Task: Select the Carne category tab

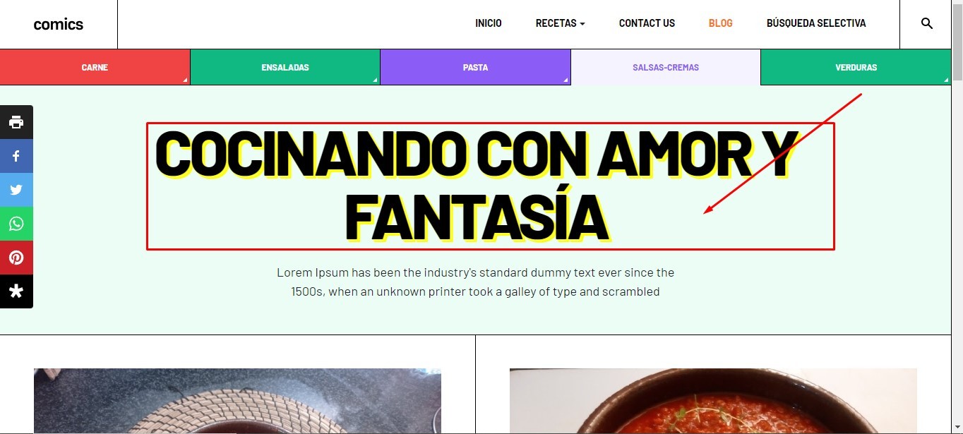Action: (x=95, y=68)
